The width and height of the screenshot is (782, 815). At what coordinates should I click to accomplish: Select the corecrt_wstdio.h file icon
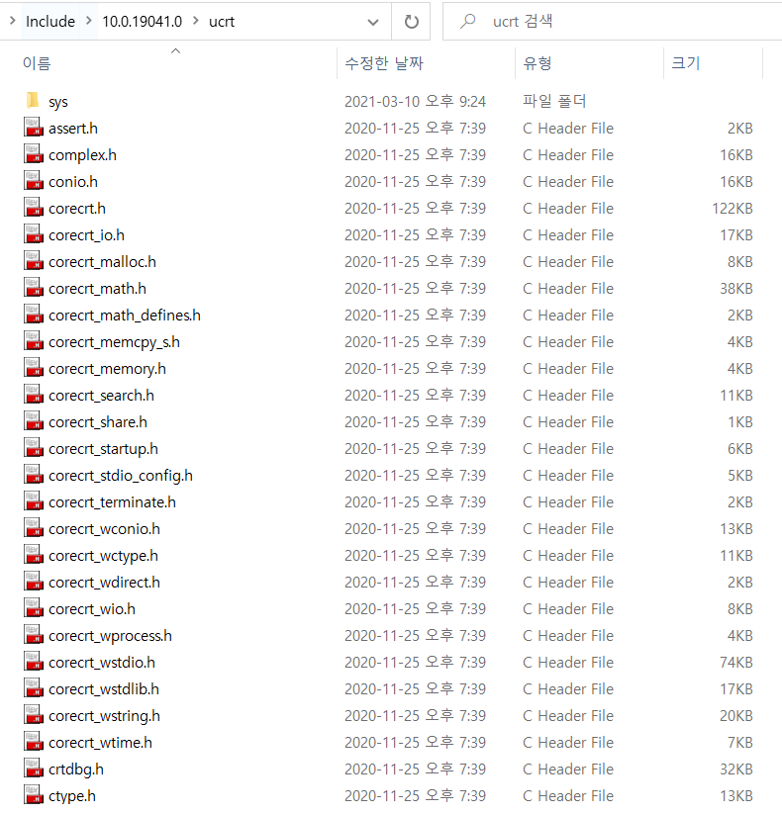tap(34, 663)
